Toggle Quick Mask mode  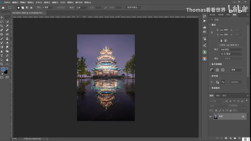[2, 77]
